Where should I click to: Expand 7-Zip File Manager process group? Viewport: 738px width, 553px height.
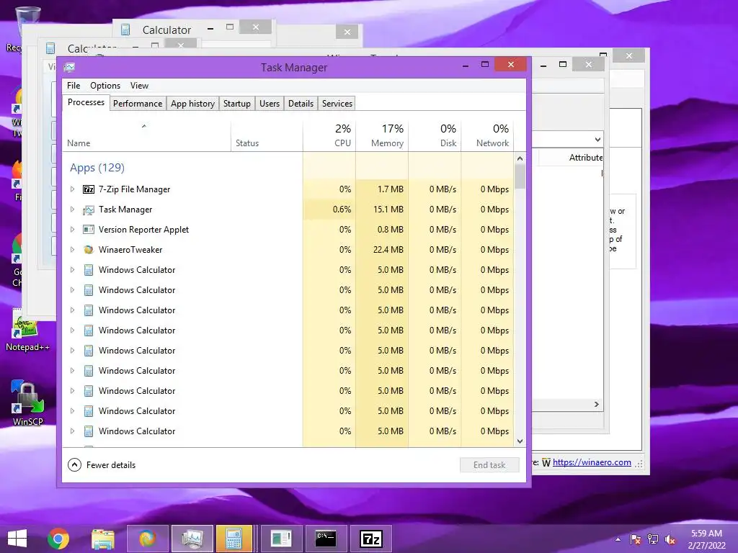click(72, 189)
